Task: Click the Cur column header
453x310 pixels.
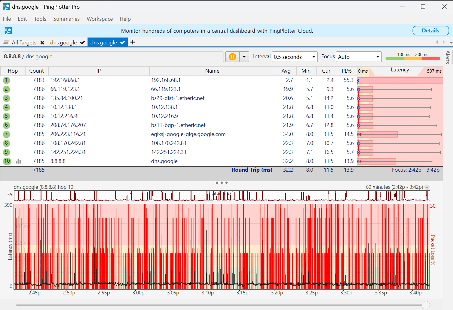Action: pyautogui.click(x=326, y=71)
